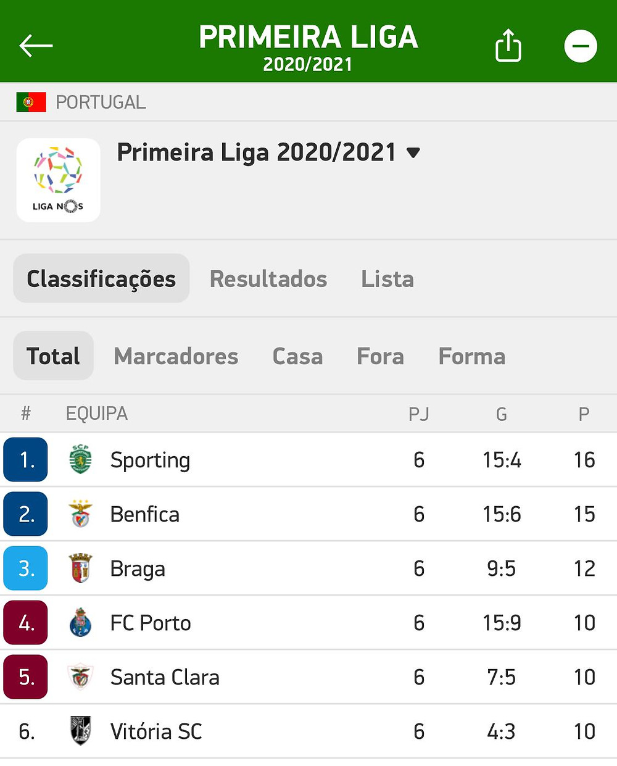Show the Fora standings table
The width and height of the screenshot is (617, 766).
(x=380, y=356)
